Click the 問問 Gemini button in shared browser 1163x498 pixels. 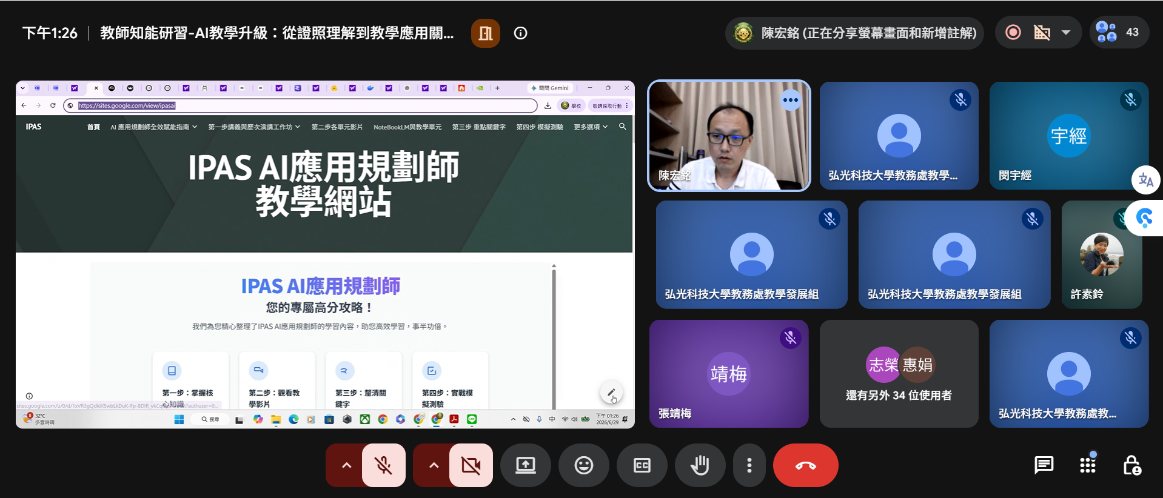(x=550, y=88)
